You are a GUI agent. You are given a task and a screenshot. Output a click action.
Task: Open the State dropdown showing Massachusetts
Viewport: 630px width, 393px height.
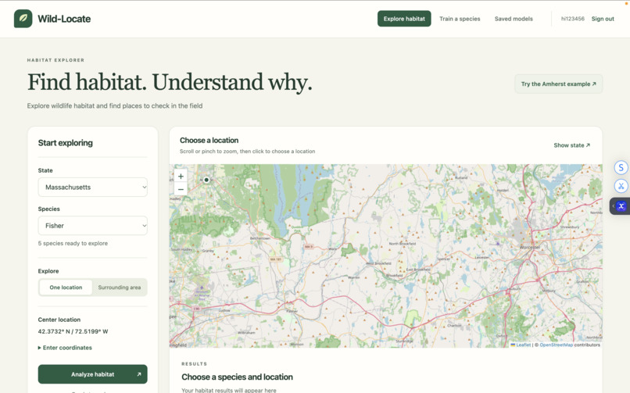click(93, 187)
